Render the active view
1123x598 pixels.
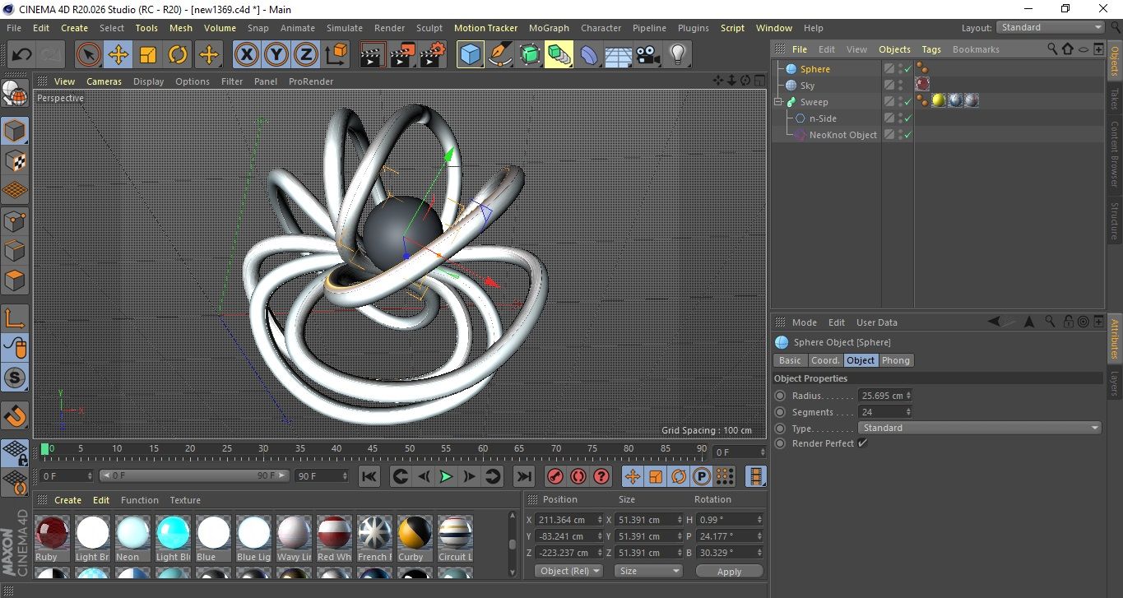tap(373, 55)
